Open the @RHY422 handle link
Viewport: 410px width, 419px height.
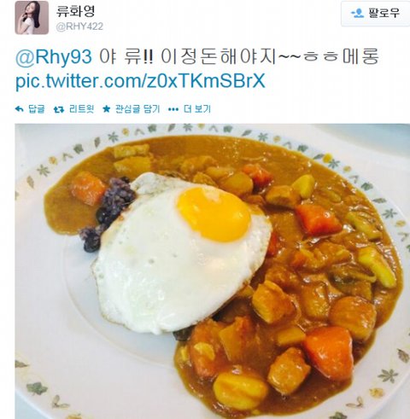(x=79, y=26)
